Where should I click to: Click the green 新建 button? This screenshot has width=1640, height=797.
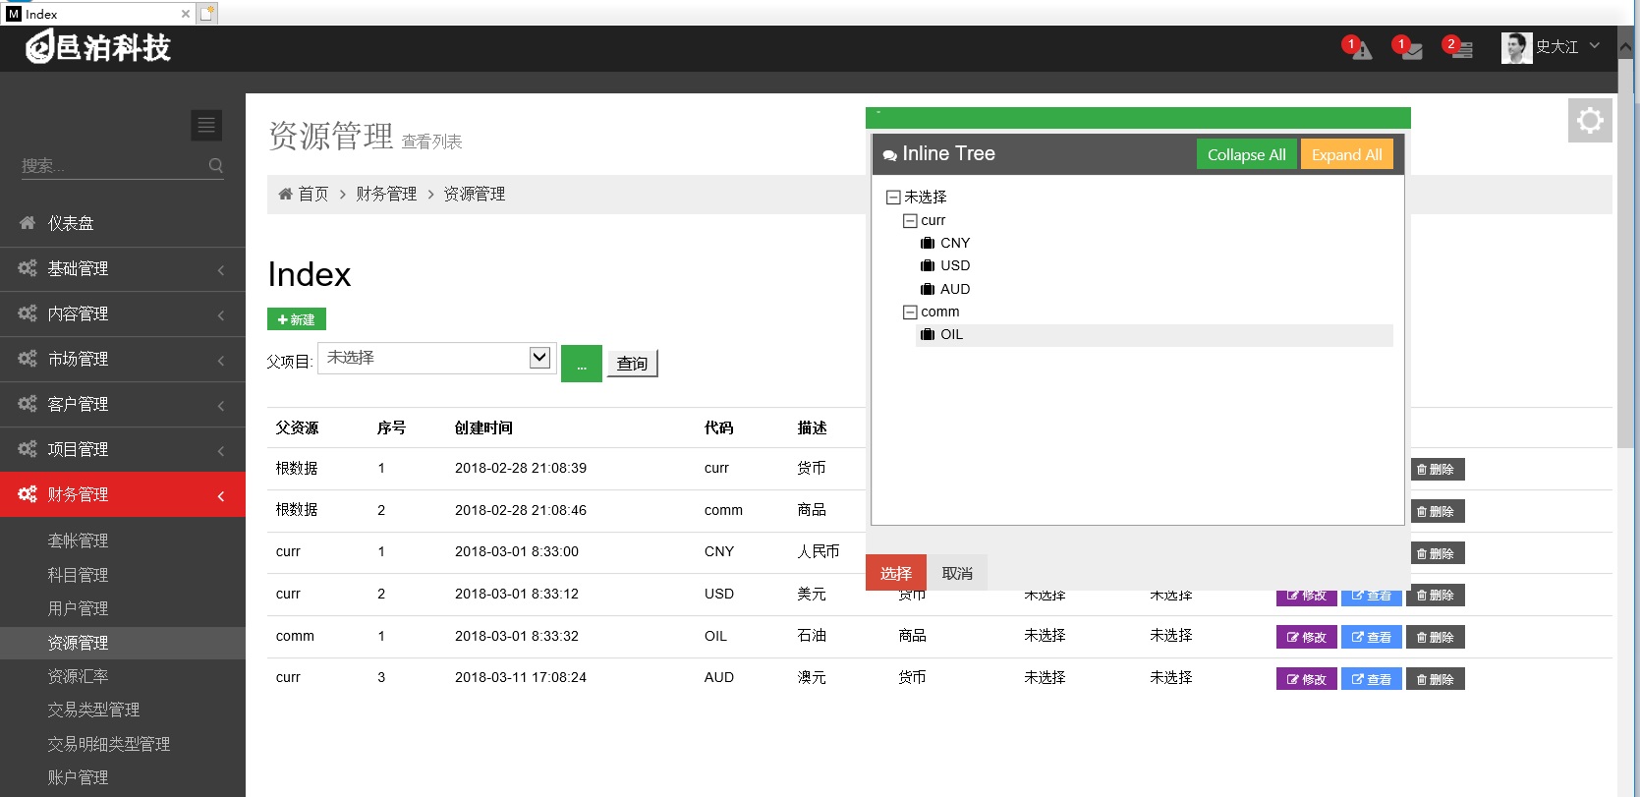coord(296,319)
